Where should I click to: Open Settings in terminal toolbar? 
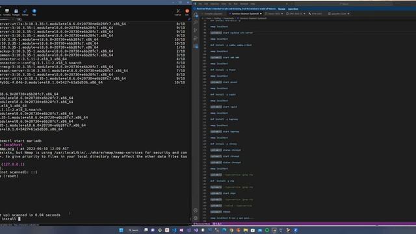click(x=25, y=12)
